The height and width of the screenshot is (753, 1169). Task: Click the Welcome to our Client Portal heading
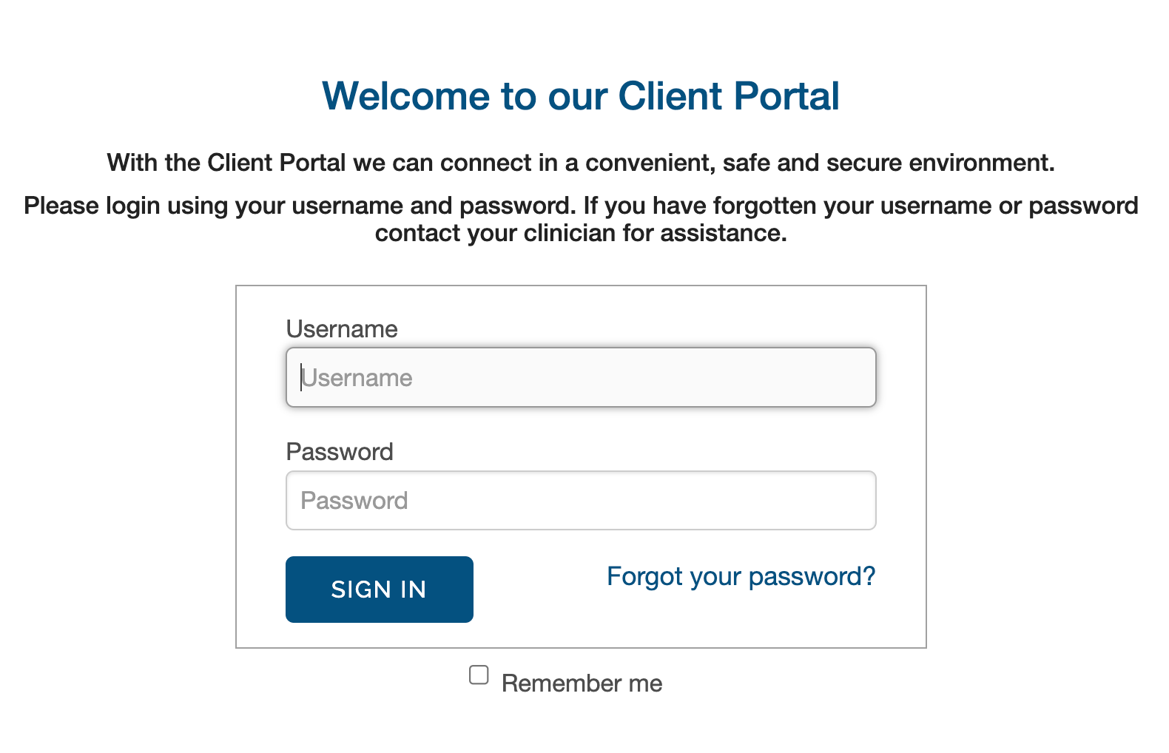tap(581, 95)
